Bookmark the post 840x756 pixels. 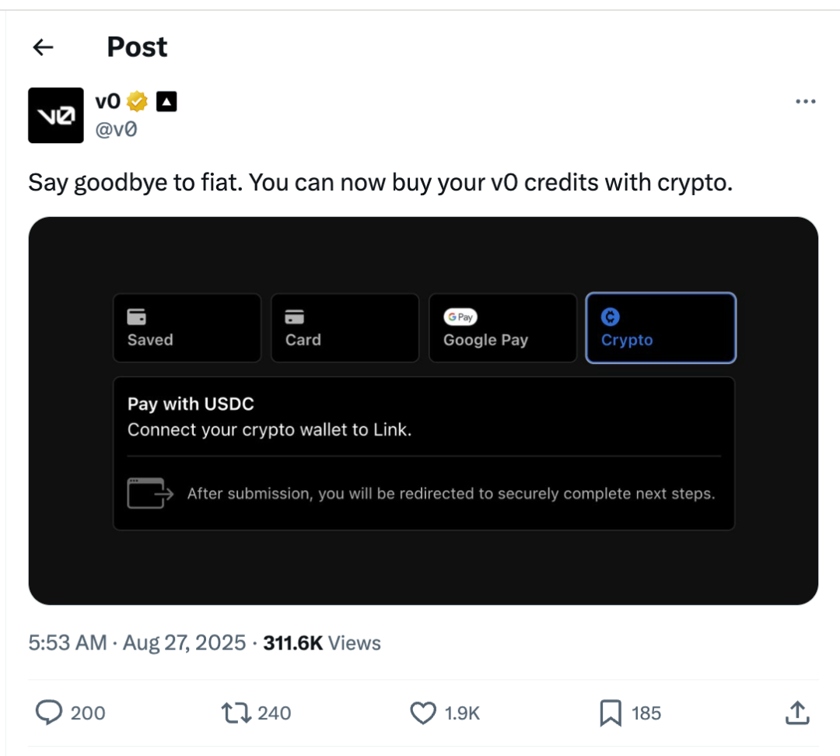point(611,712)
